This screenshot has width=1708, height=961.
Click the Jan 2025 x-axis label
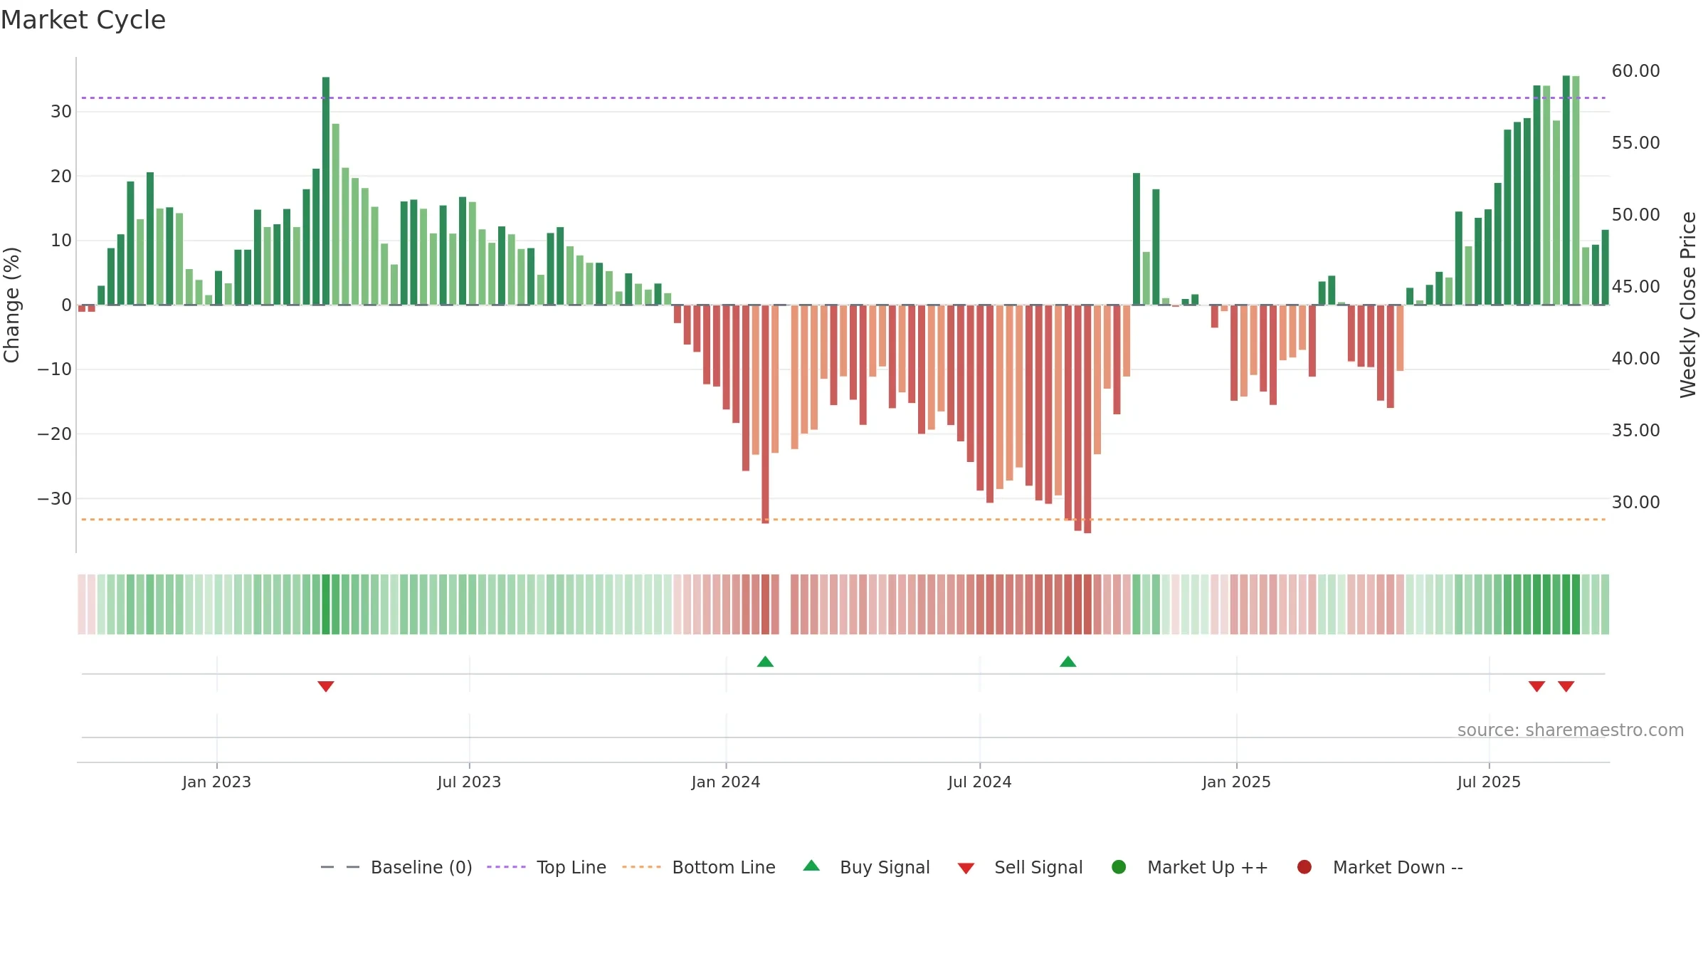[x=1236, y=782]
